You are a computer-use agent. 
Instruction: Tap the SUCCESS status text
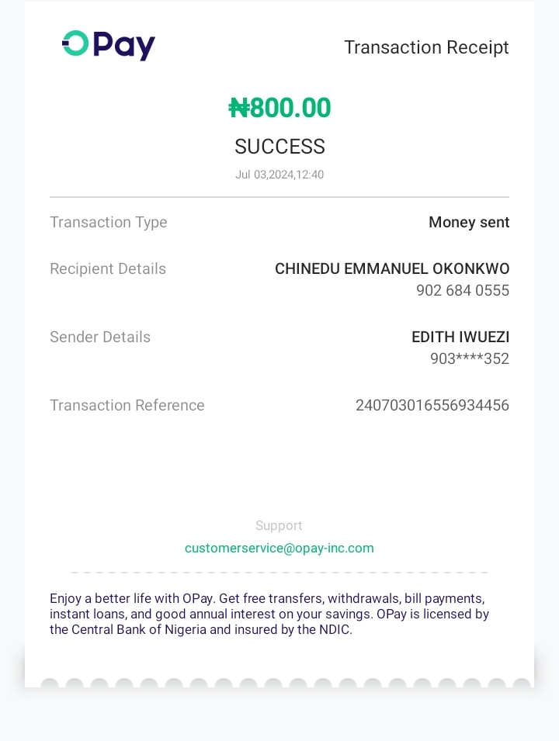point(279,147)
